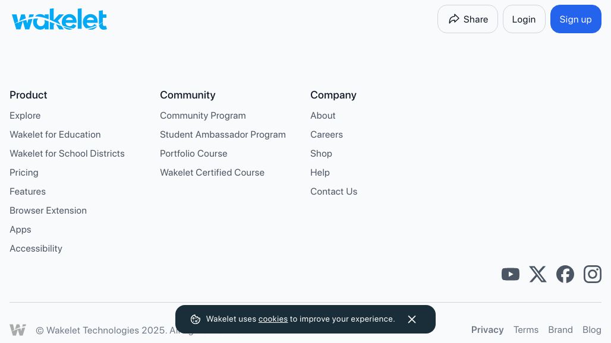Open the About link

[x=323, y=116]
